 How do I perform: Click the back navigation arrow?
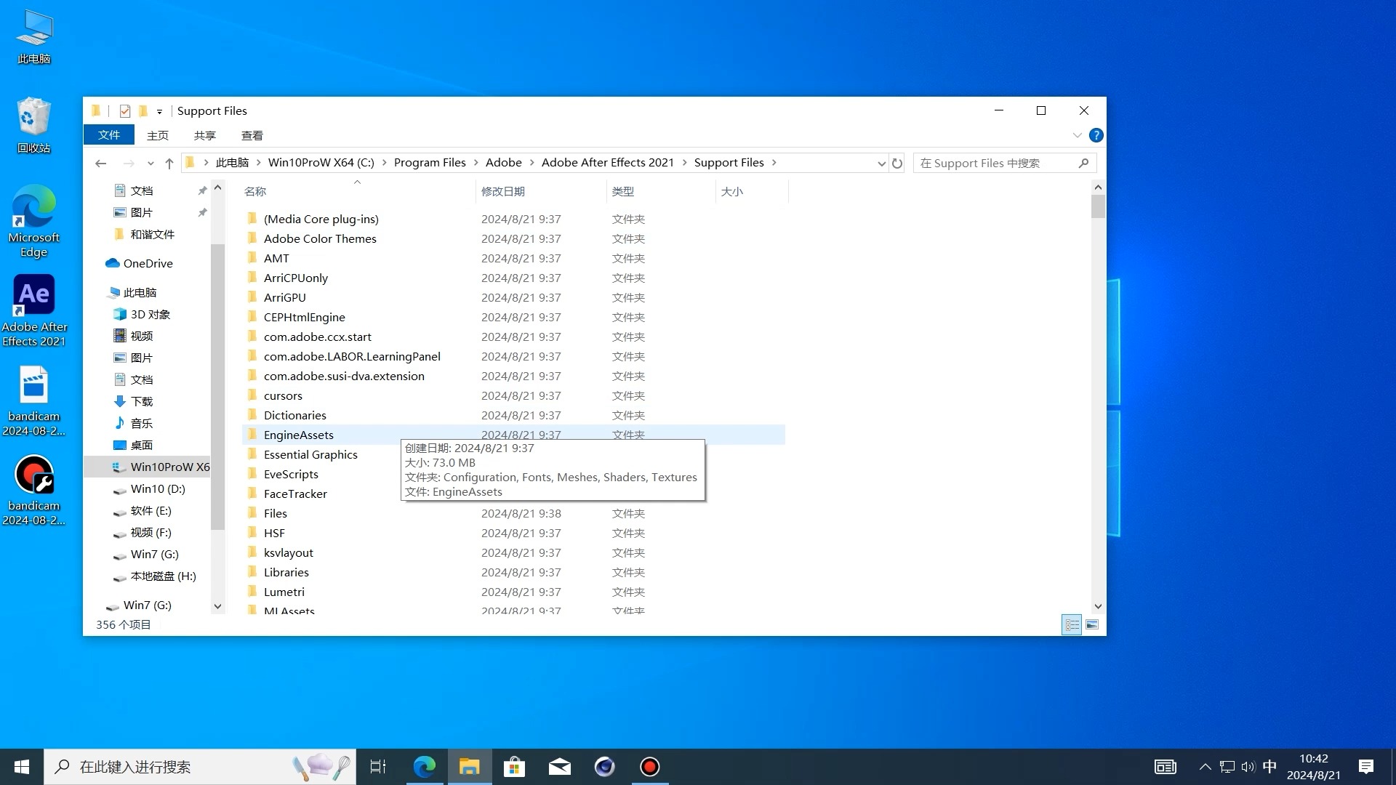(101, 164)
